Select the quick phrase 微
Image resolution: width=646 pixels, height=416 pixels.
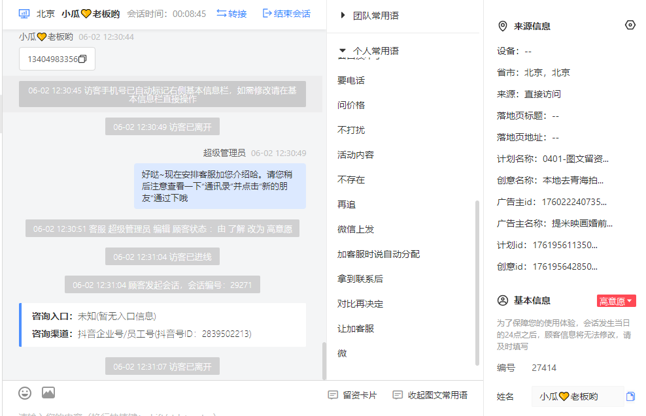click(x=342, y=353)
